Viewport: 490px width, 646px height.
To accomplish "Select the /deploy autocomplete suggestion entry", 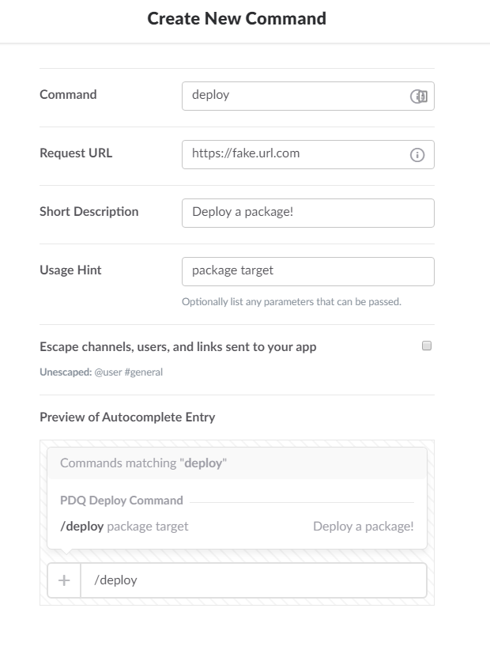I will pos(124,526).
